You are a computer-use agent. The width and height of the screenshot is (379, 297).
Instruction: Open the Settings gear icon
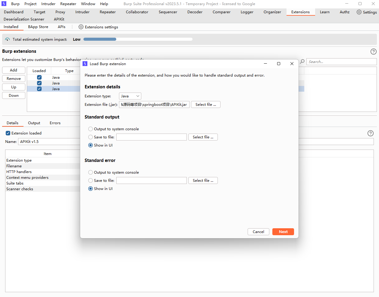pyautogui.click(x=359, y=12)
